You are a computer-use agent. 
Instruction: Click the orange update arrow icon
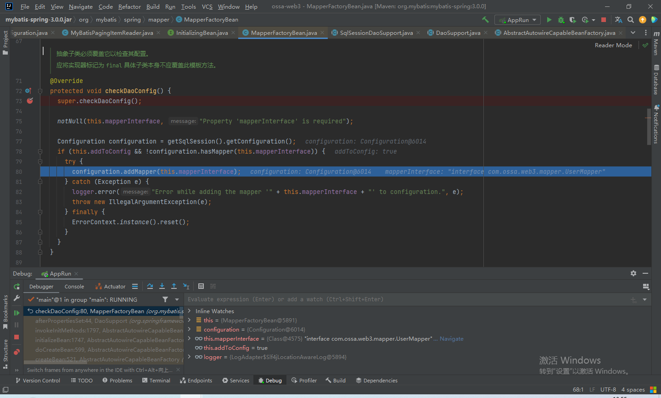pos(643,20)
